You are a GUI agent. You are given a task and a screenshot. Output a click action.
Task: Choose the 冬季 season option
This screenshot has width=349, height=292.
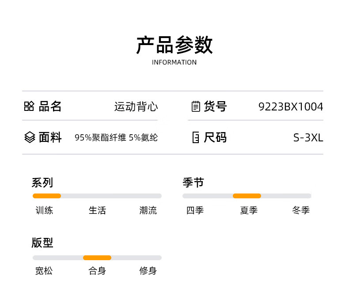coord(301,210)
